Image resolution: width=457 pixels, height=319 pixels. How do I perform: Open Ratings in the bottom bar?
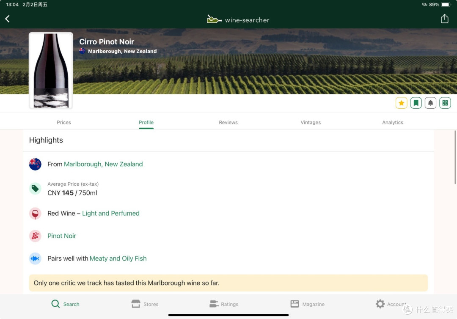click(224, 304)
